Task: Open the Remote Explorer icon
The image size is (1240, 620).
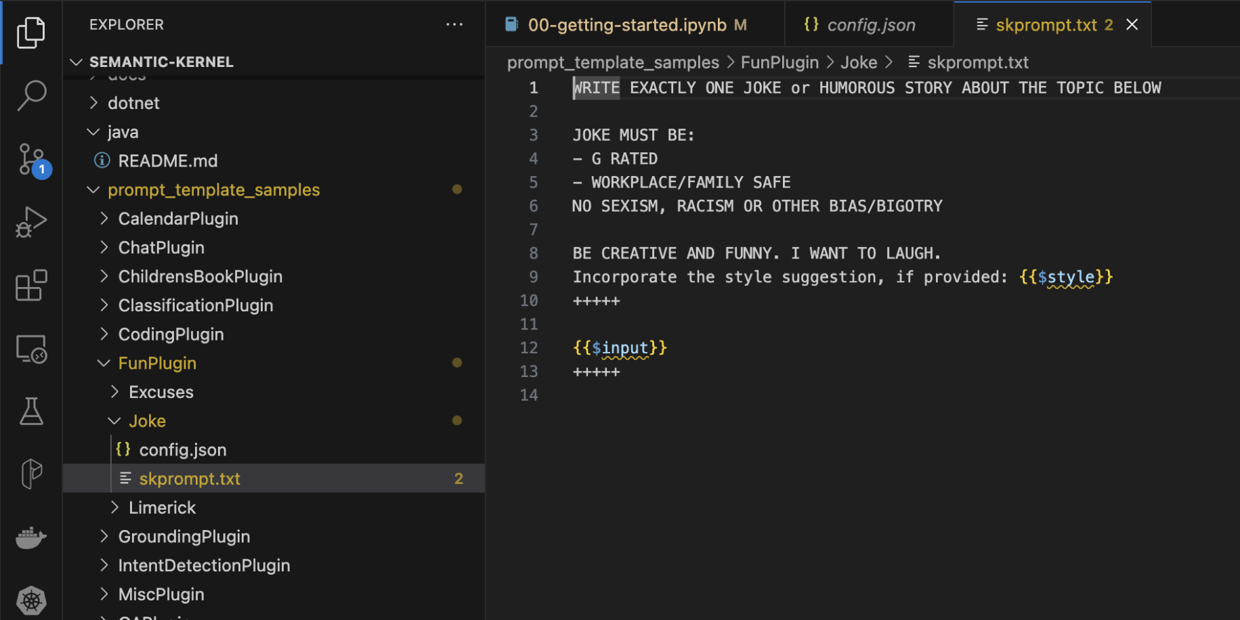Action: tap(31, 349)
